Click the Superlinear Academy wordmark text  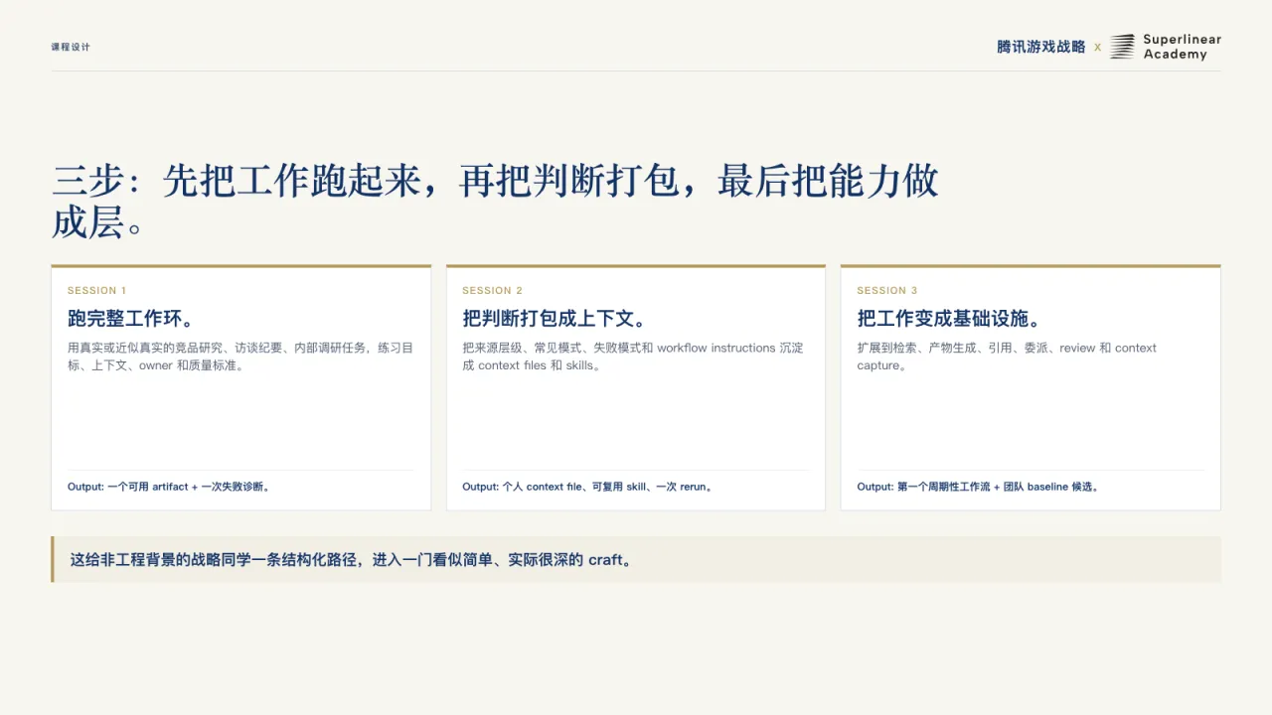(x=1182, y=47)
